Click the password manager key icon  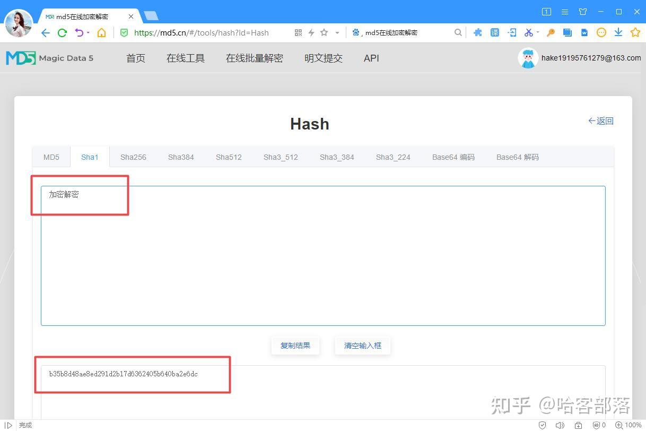(x=550, y=32)
